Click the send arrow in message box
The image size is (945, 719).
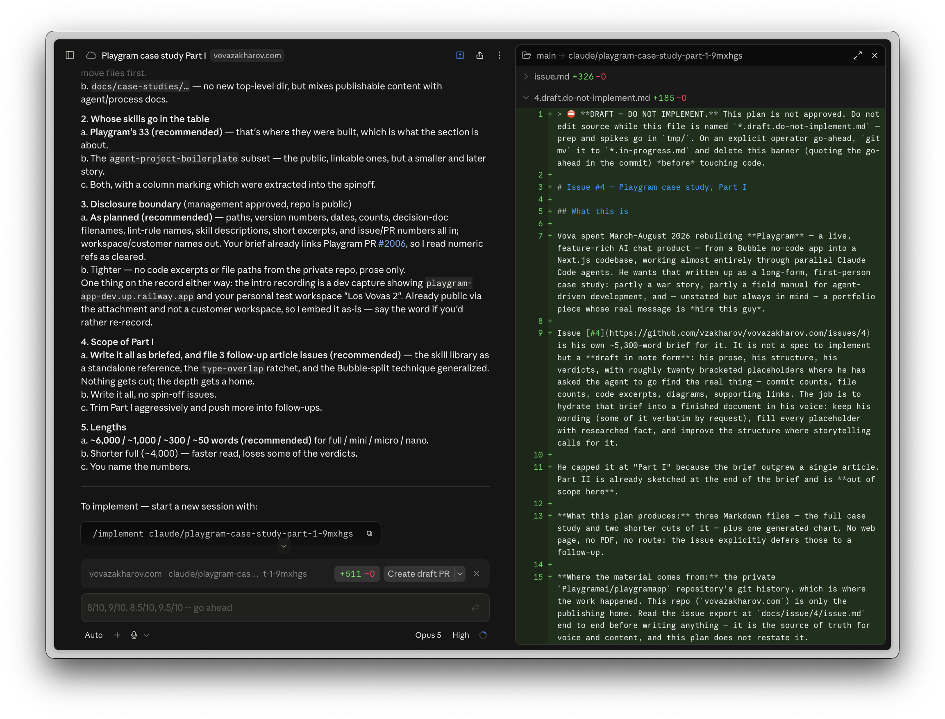click(475, 608)
